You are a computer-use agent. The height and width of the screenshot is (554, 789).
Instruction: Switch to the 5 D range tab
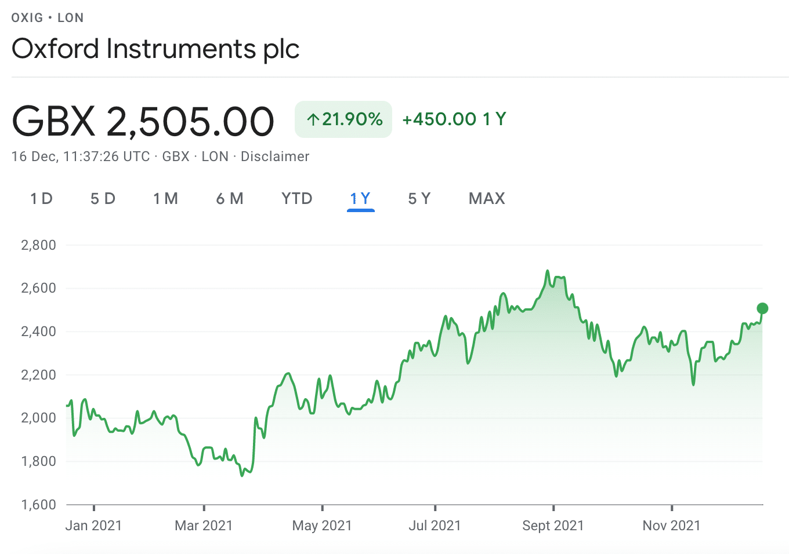(103, 199)
